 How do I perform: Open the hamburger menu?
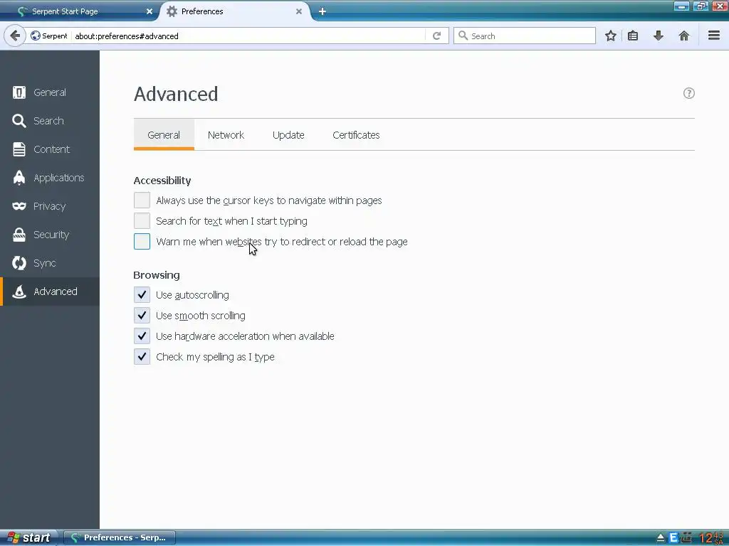(x=714, y=36)
